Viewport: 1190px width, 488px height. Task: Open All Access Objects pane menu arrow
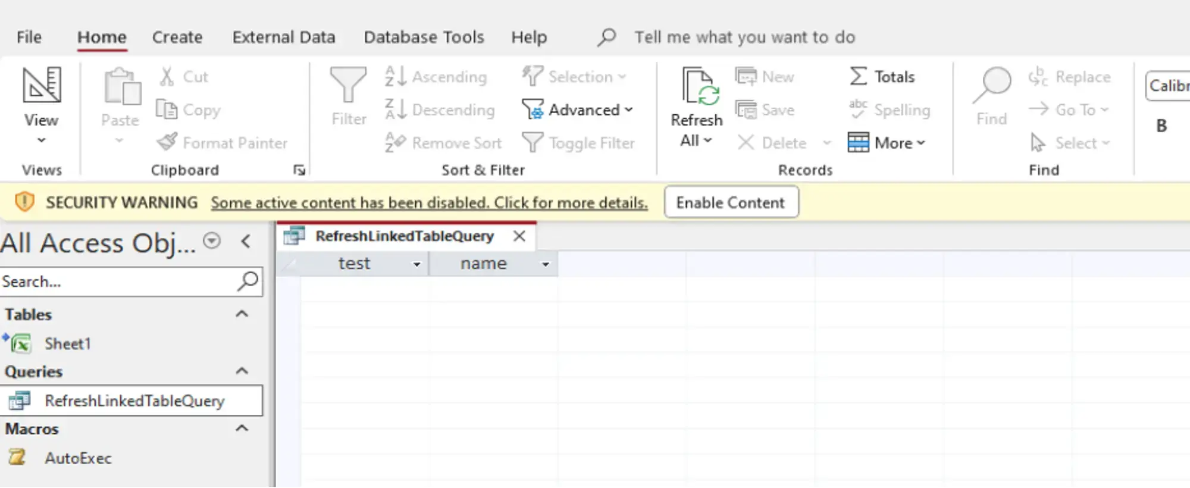click(212, 241)
